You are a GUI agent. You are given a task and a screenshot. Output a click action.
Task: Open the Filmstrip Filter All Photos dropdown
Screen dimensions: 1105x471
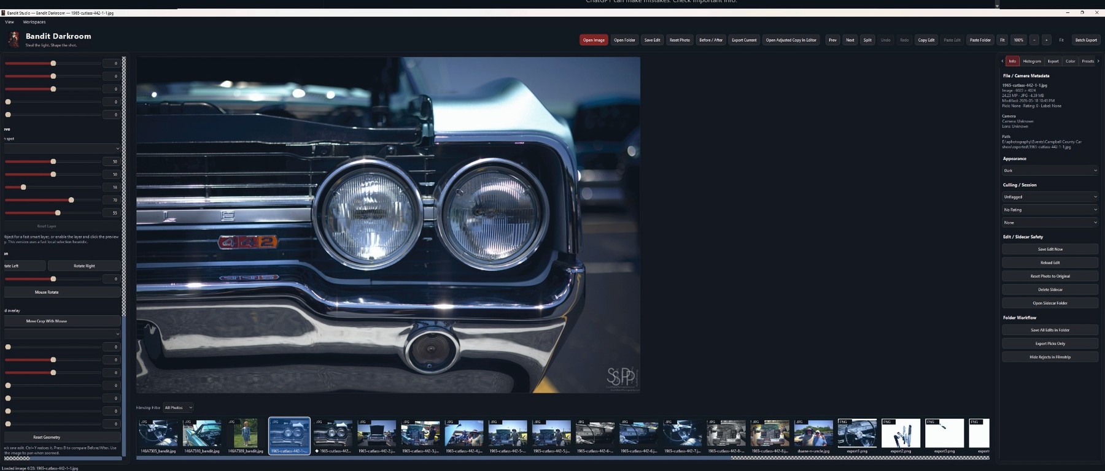click(x=179, y=408)
